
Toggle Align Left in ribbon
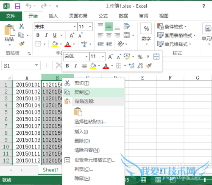[x=100, y=35]
